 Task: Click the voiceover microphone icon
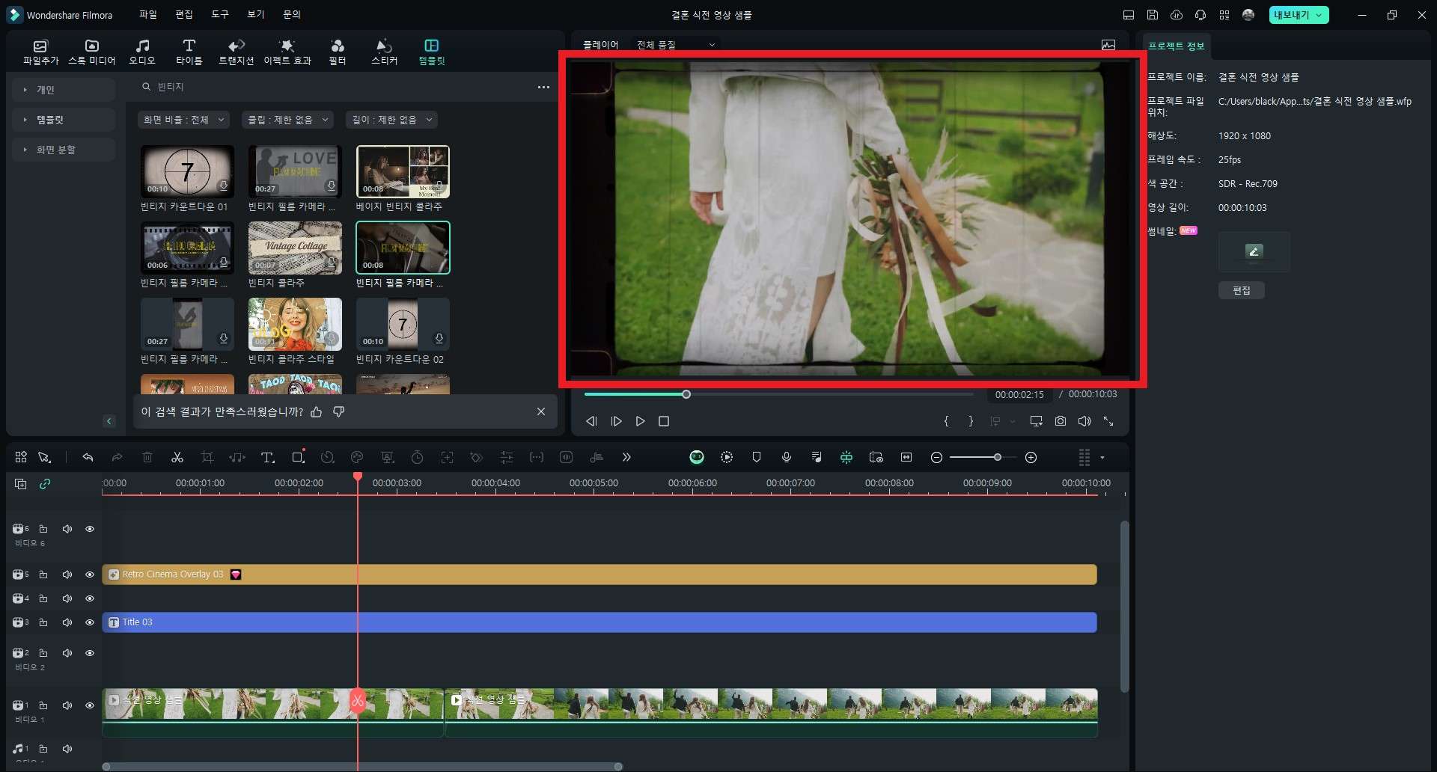787,457
